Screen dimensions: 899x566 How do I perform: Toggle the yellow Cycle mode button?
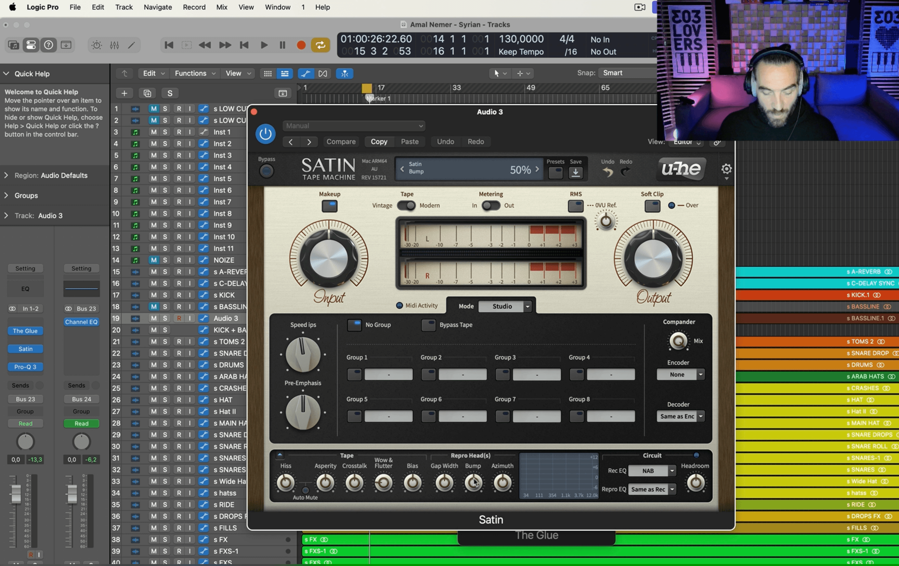320,45
